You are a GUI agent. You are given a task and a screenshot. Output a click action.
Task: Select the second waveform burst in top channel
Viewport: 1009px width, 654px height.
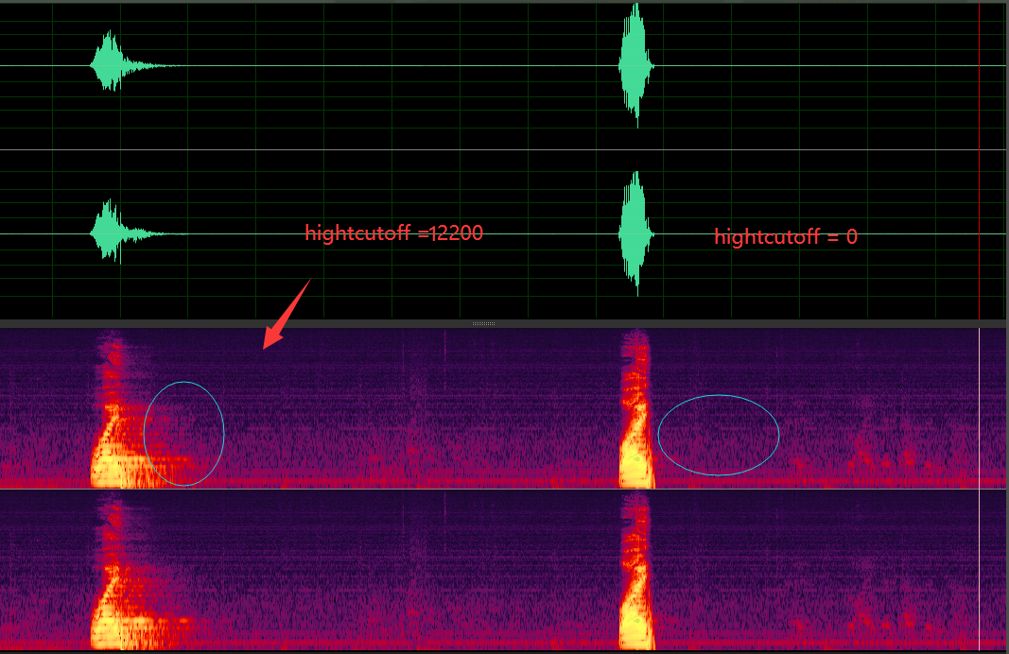636,65
